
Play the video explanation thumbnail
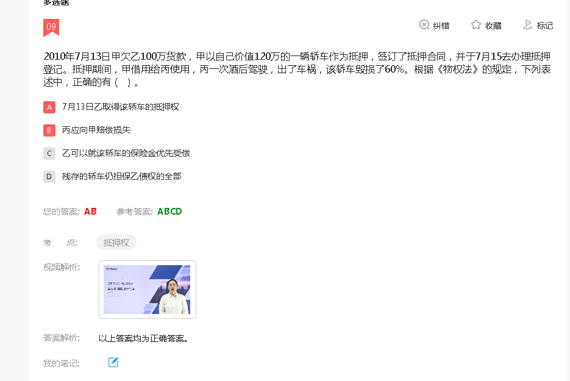[x=148, y=290]
